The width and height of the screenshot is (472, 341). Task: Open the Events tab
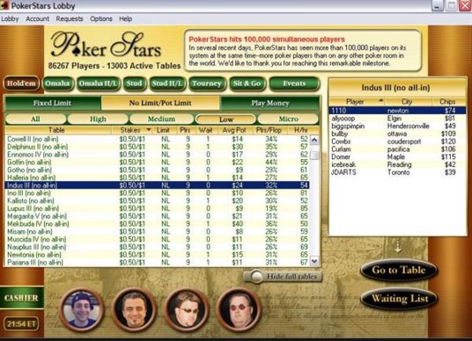(x=294, y=83)
